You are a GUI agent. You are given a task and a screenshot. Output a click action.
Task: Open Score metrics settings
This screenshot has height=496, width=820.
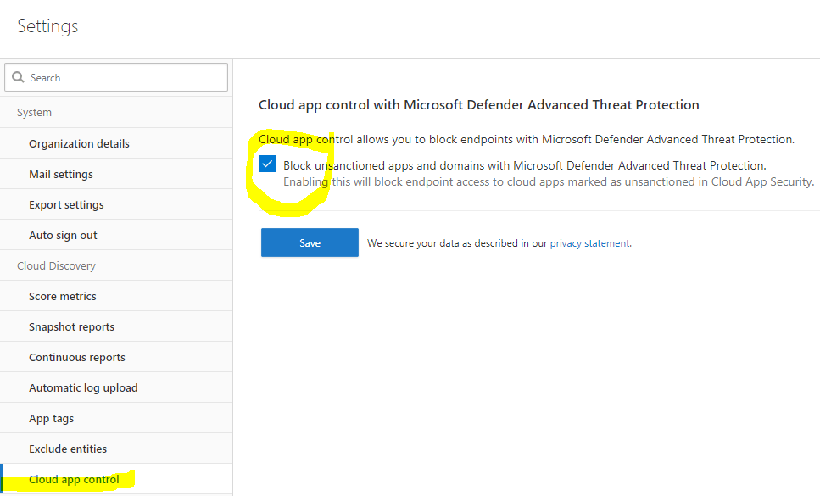click(63, 296)
